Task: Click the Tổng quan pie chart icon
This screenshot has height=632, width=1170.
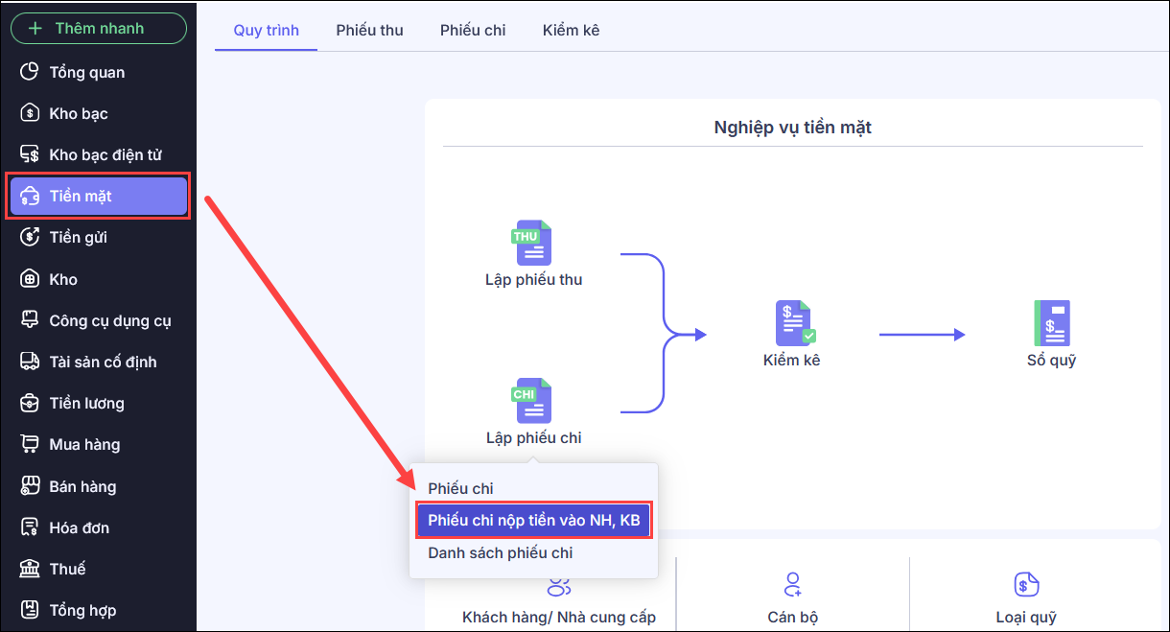Action: [x=31, y=72]
